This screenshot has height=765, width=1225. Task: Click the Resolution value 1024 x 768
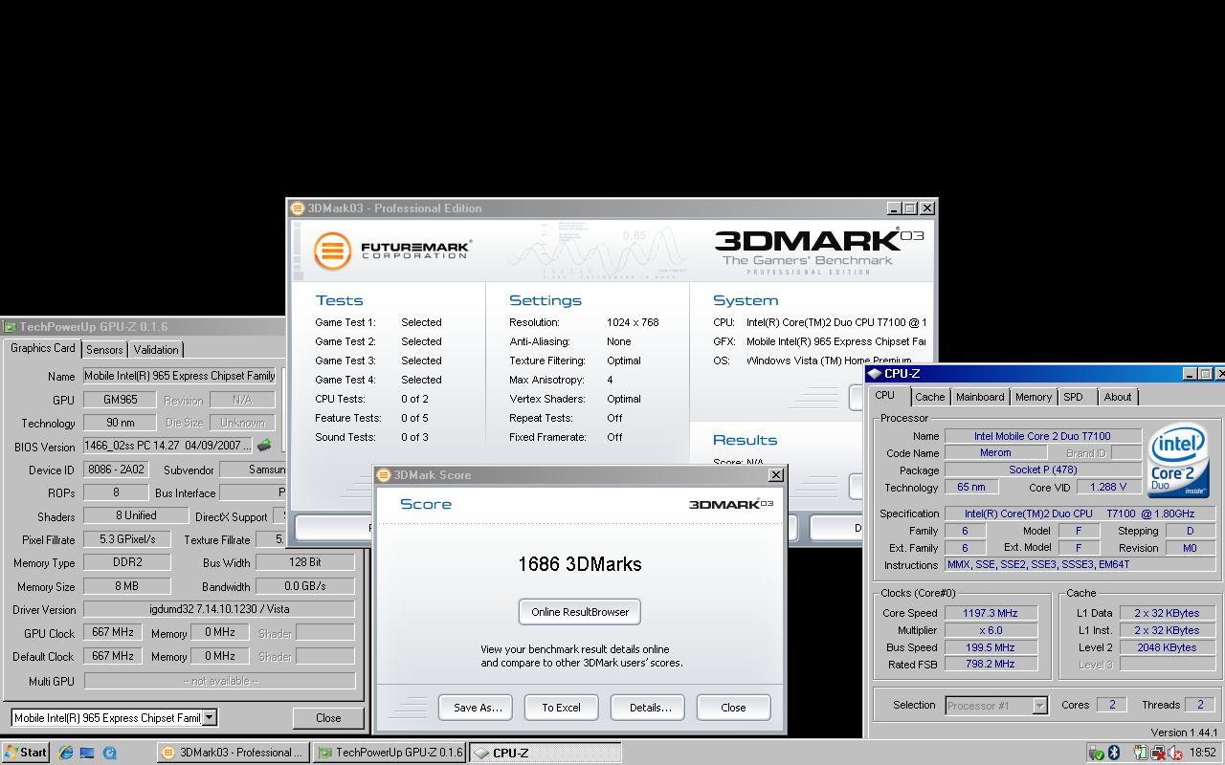pos(633,322)
